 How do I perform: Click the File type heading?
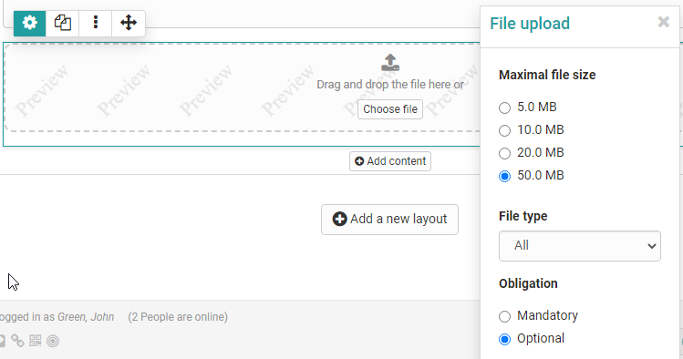coord(523,216)
